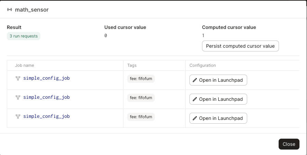Click the job icon in the third row
The height and width of the screenshot is (155, 307).
point(18,117)
